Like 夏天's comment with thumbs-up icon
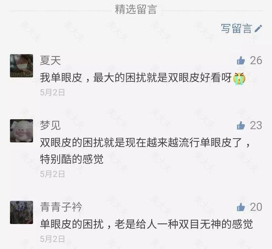 pyautogui.click(x=241, y=61)
